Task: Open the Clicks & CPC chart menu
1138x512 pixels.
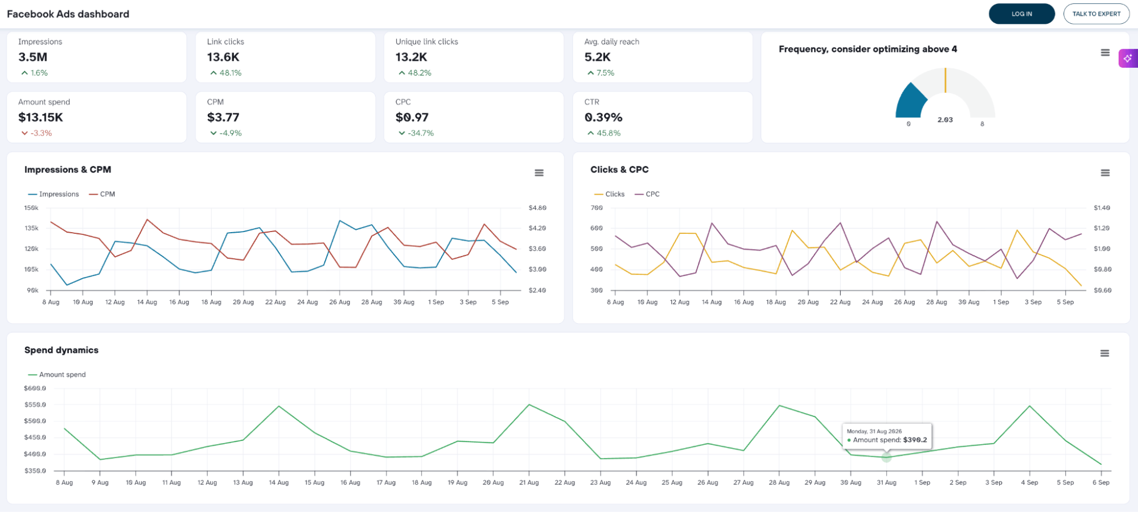Action: tap(1105, 173)
